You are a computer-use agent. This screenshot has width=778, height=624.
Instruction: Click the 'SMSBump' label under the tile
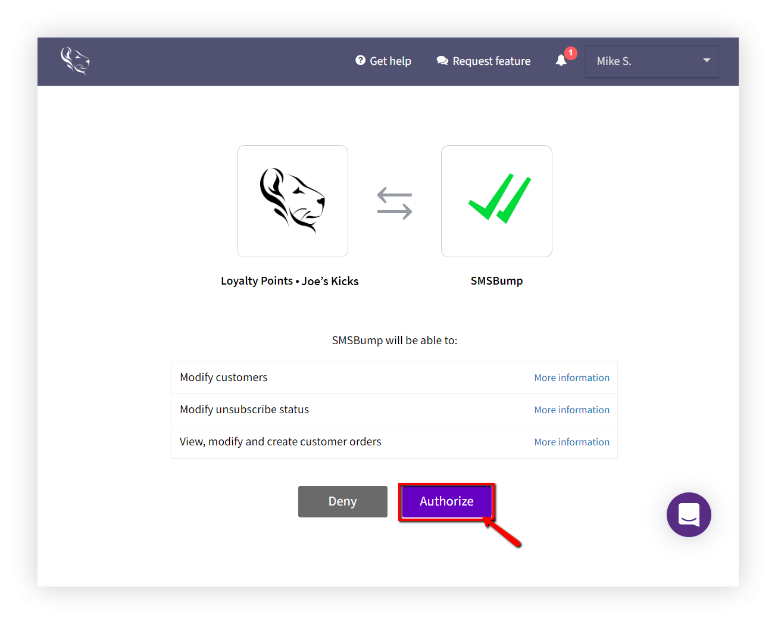[x=497, y=281]
